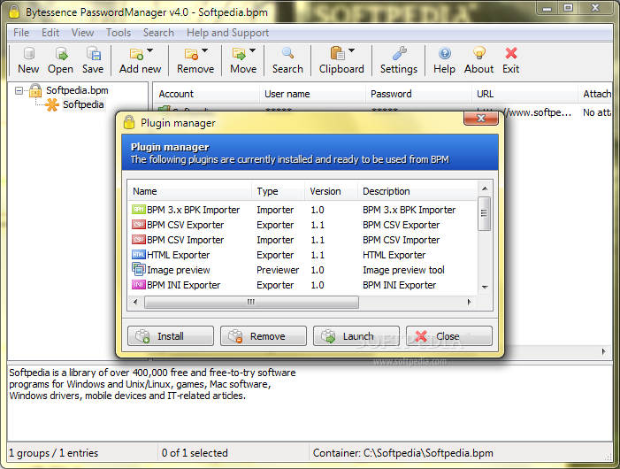Click the Type column header in plugin list
The width and height of the screenshot is (620, 469).
278,191
